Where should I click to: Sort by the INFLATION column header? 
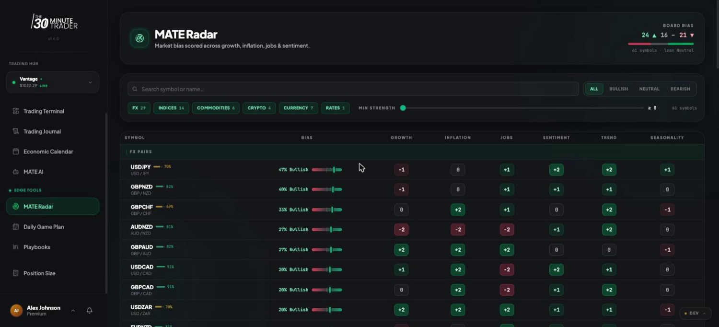458,138
